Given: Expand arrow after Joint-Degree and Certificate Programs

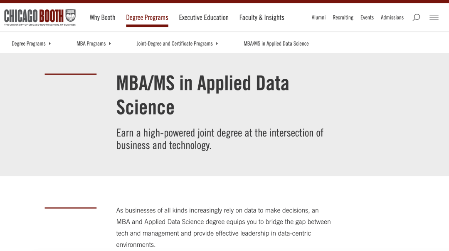Looking at the screenshot, I should (x=217, y=44).
